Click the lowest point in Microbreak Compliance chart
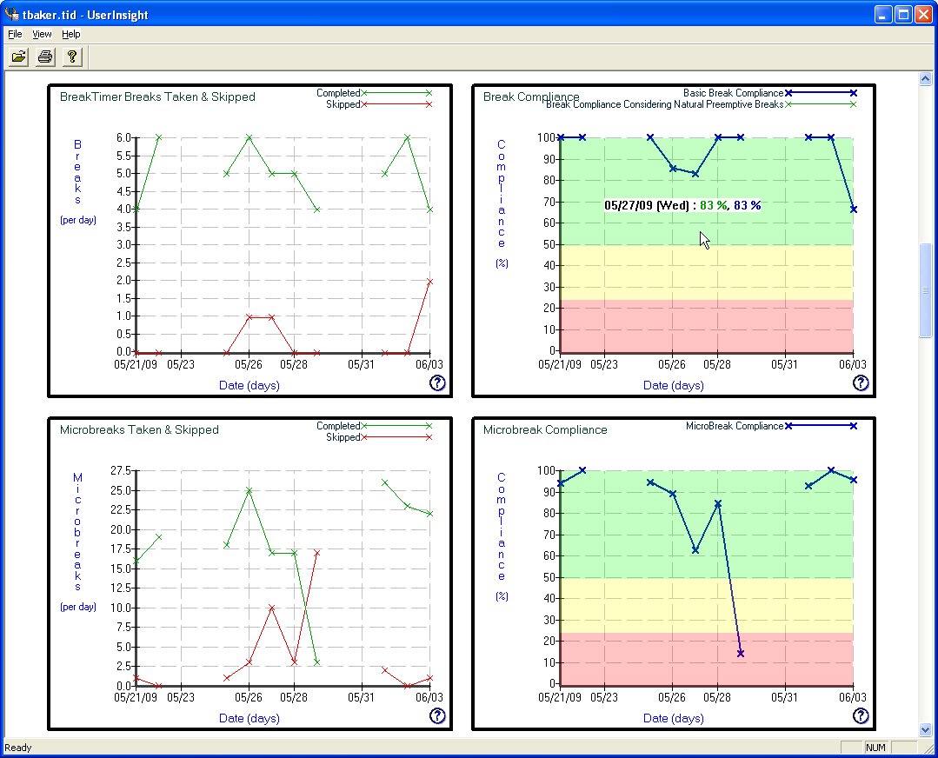 [x=741, y=654]
